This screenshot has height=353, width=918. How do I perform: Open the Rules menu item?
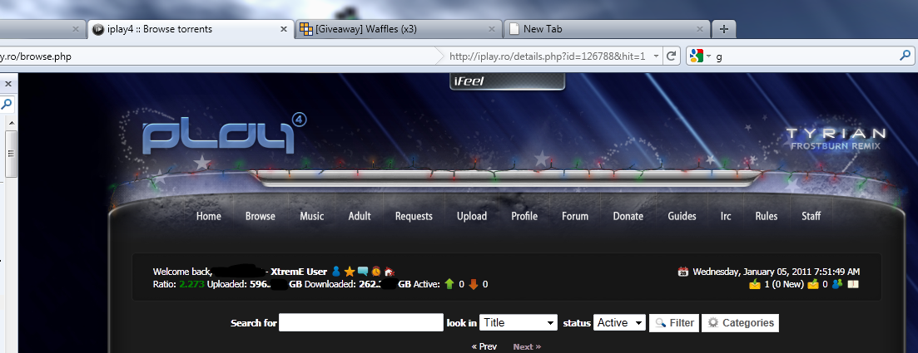pos(767,216)
